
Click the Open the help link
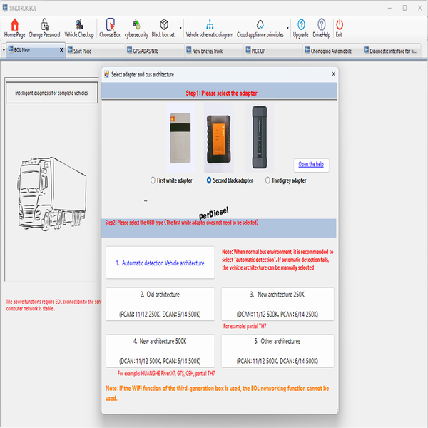310,164
